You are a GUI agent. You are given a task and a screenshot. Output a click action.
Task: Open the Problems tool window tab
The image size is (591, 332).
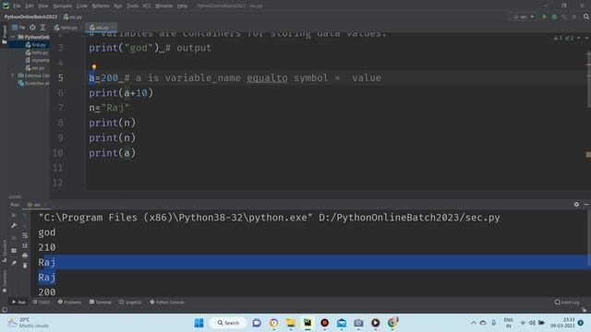70,302
